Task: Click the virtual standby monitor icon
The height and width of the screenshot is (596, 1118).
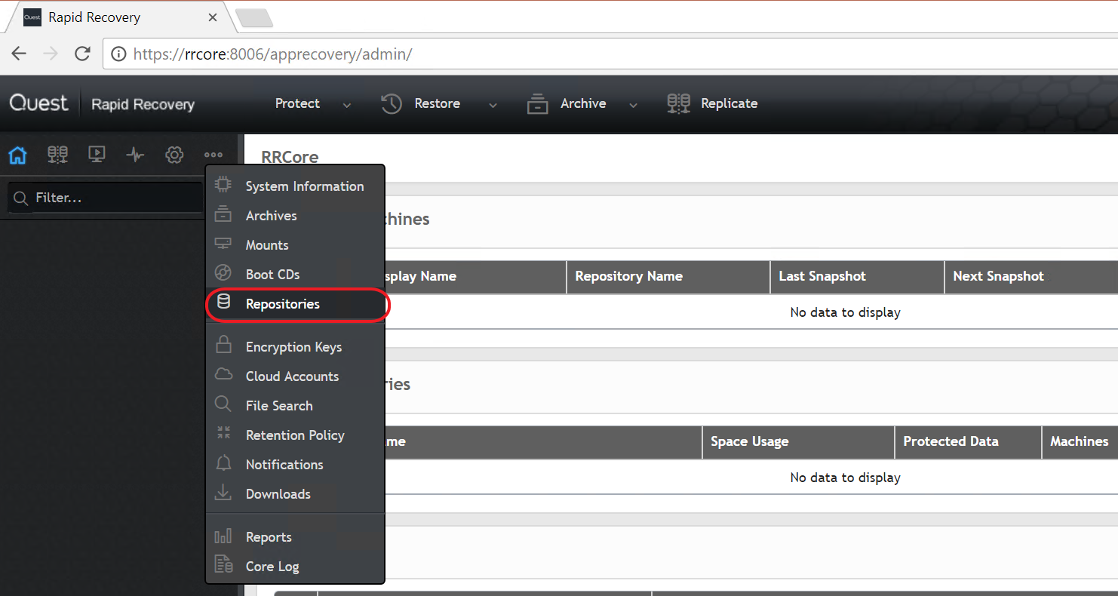Action: point(97,155)
